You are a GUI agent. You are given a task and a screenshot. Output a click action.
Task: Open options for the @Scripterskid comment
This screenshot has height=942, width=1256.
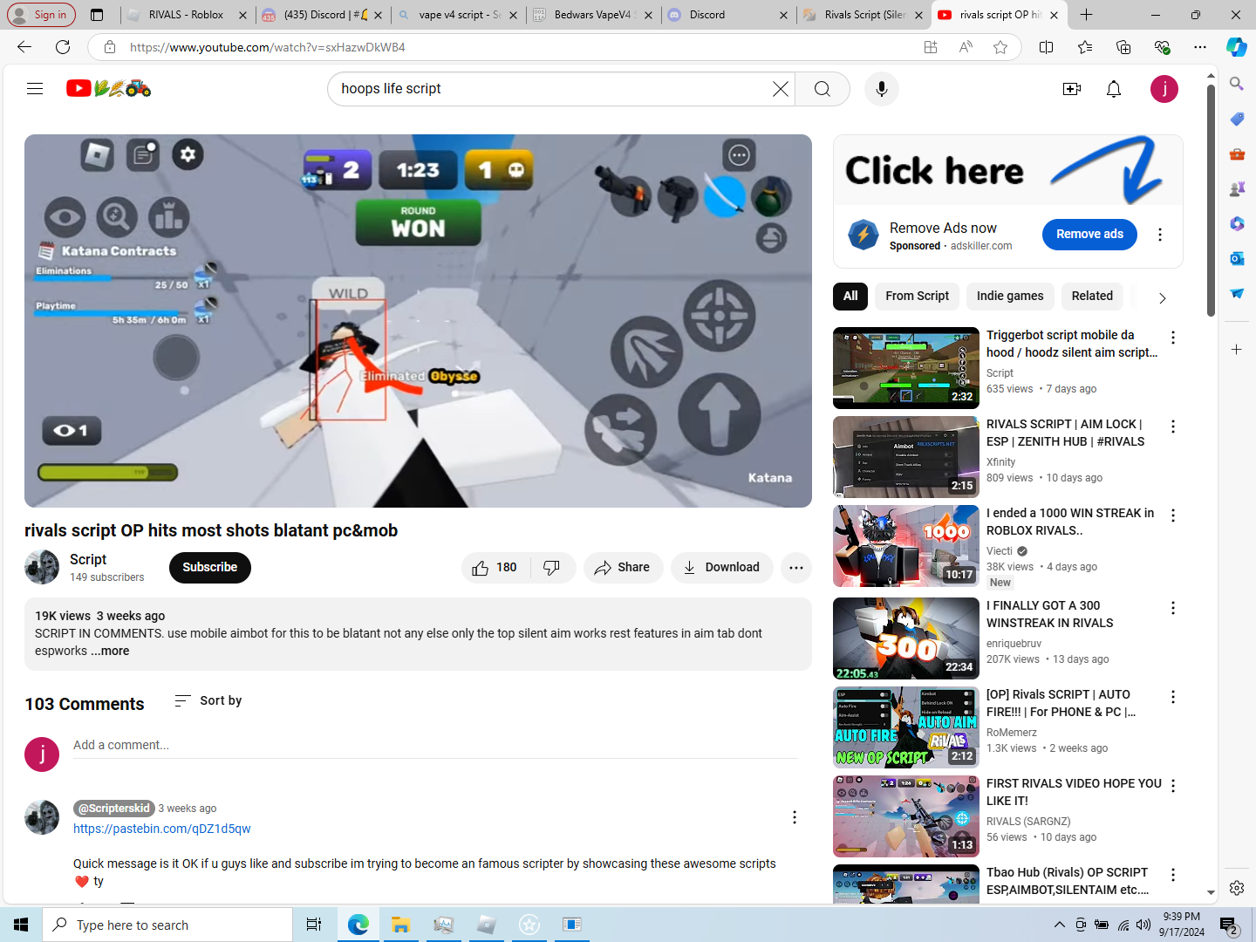[x=795, y=817]
